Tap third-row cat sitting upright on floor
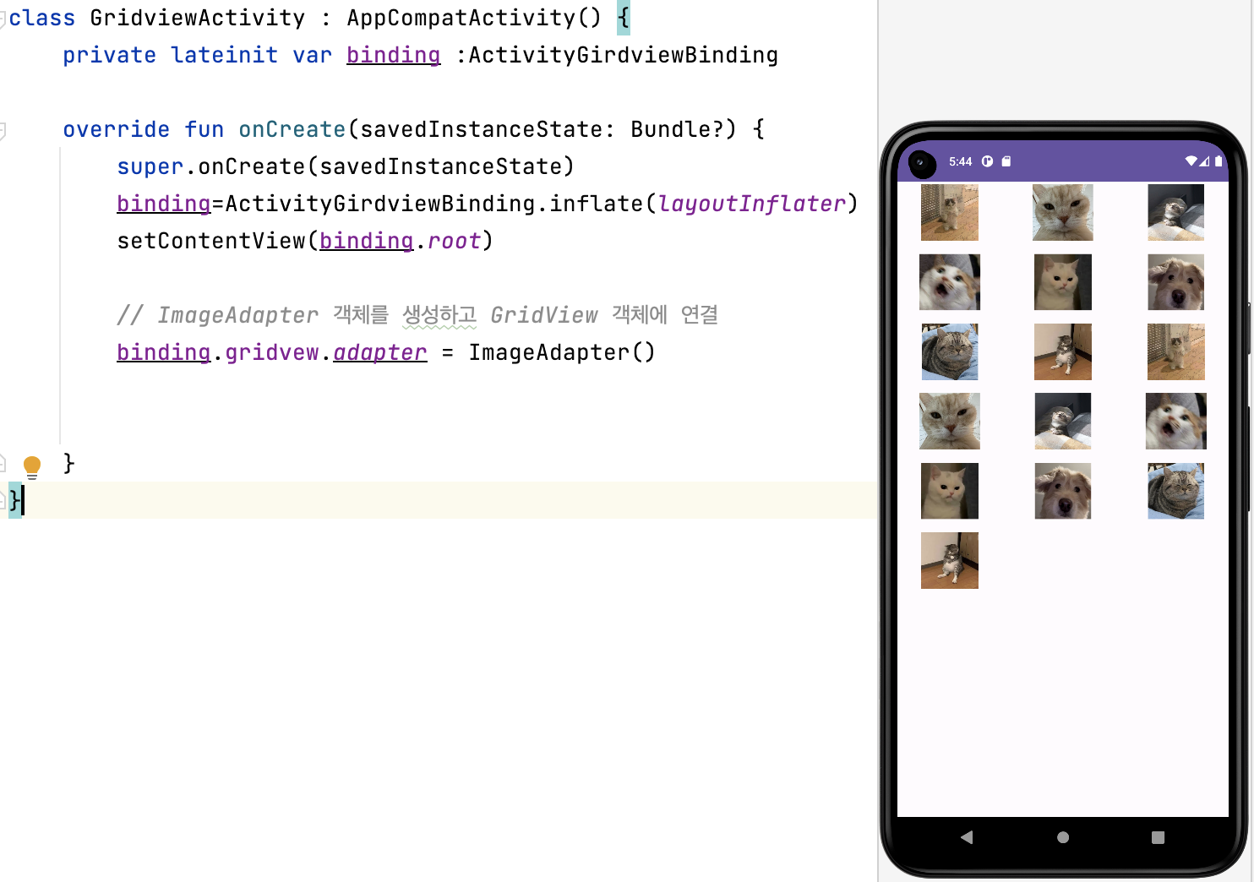Viewport: 1254px width, 882px height. pos(1063,351)
